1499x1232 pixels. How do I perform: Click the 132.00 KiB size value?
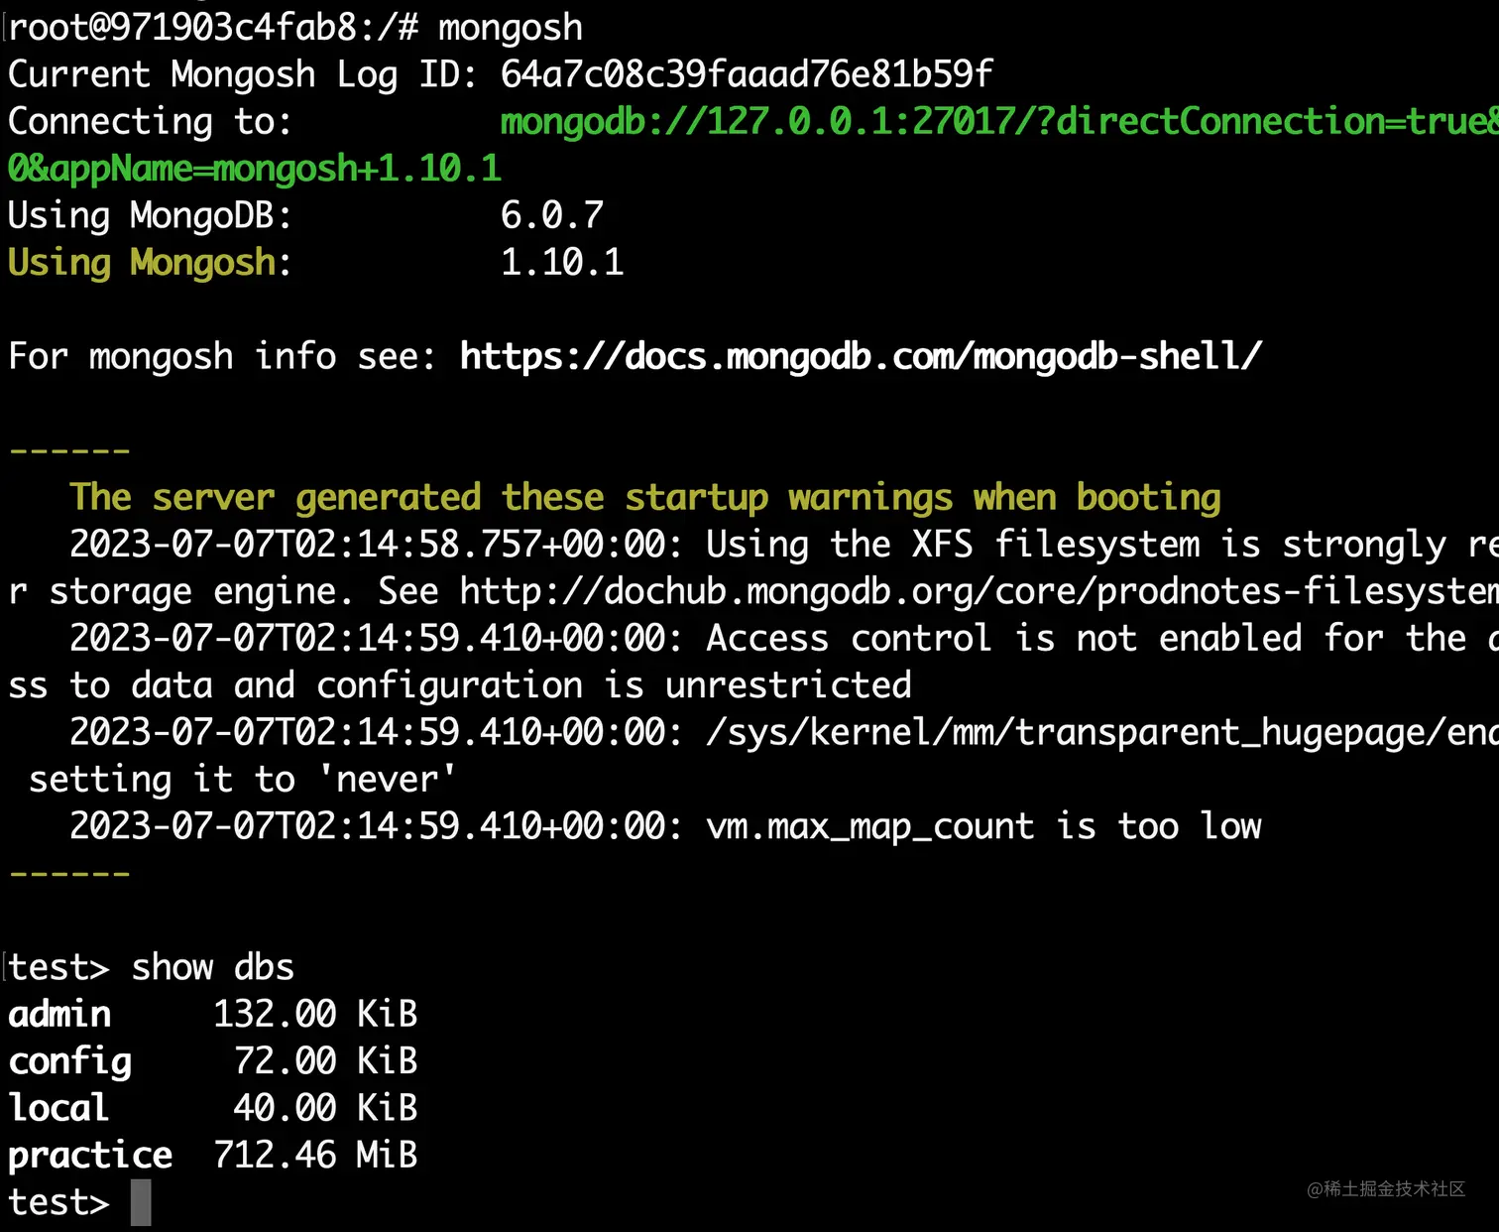tap(315, 1014)
